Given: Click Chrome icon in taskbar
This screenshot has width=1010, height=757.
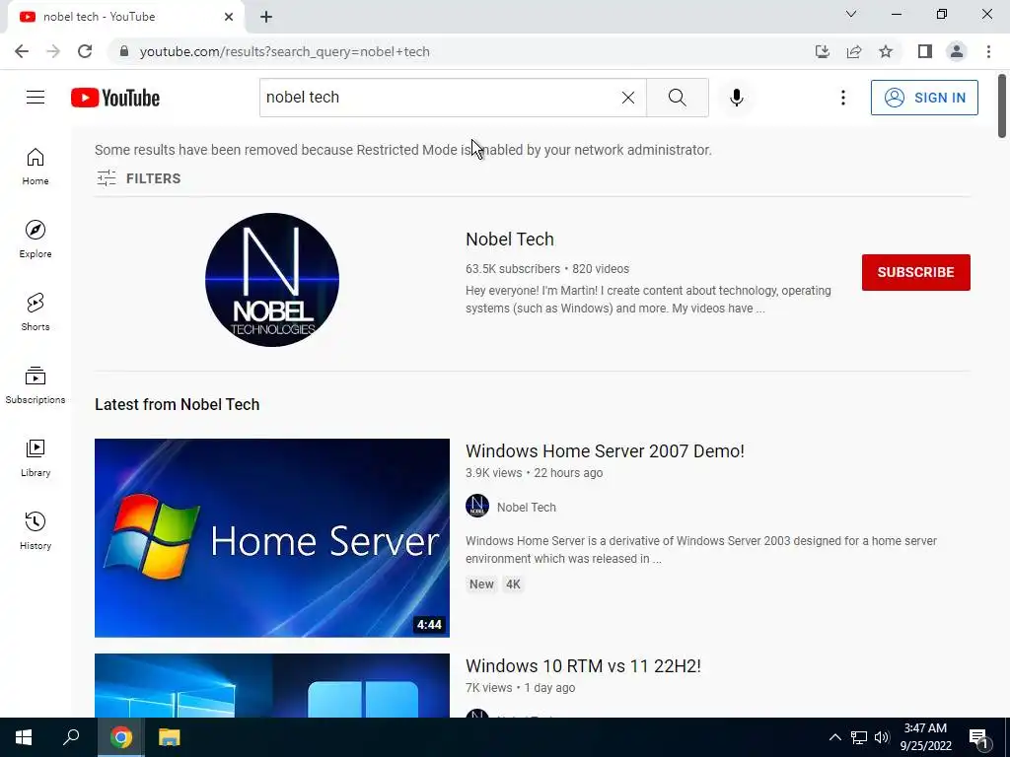Looking at the screenshot, I should click(x=120, y=737).
